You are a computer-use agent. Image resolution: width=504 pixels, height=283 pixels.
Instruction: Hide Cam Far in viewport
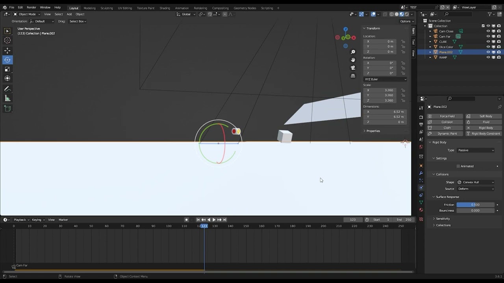[488, 37]
